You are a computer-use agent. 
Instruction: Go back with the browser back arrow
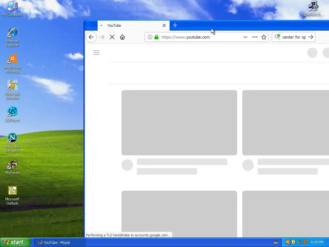coord(91,37)
